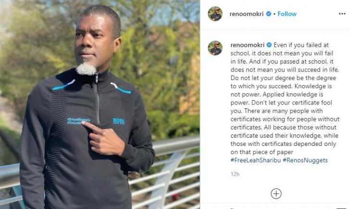The height and width of the screenshot is (209, 350).
Task: Open the profile picture in the post header
Action: coord(215,14)
